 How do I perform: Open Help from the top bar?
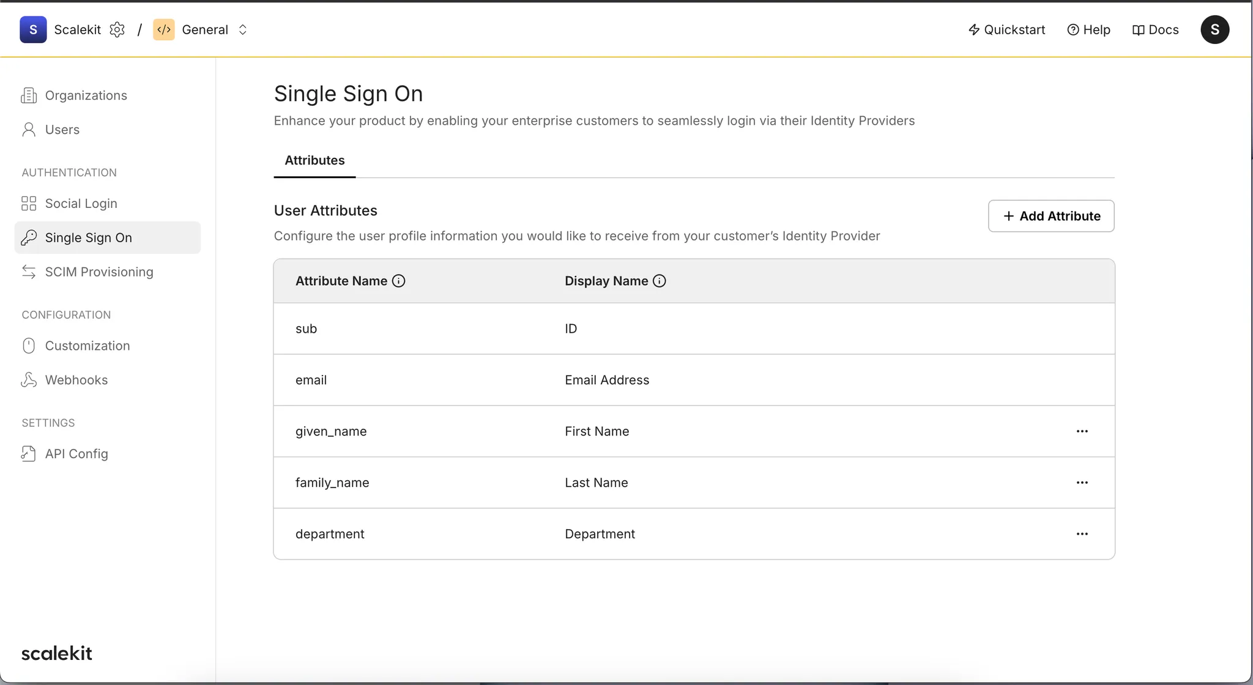(1089, 29)
